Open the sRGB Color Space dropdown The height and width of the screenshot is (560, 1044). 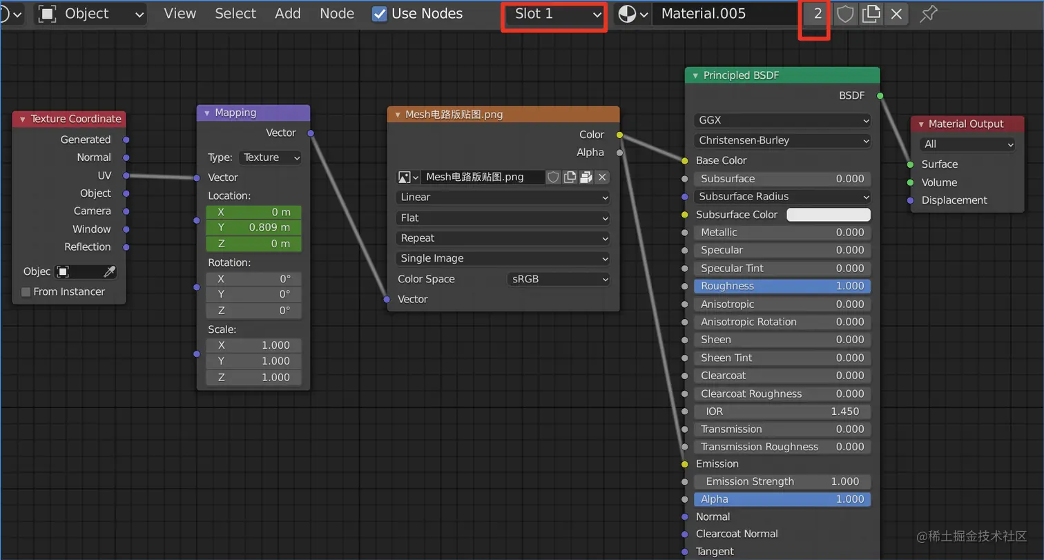tap(559, 279)
